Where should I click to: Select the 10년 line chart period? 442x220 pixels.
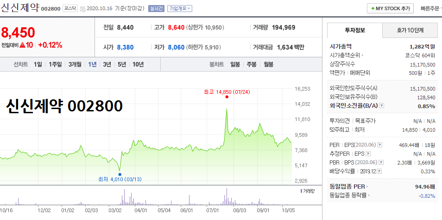pyautogui.click(x=138, y=64)
